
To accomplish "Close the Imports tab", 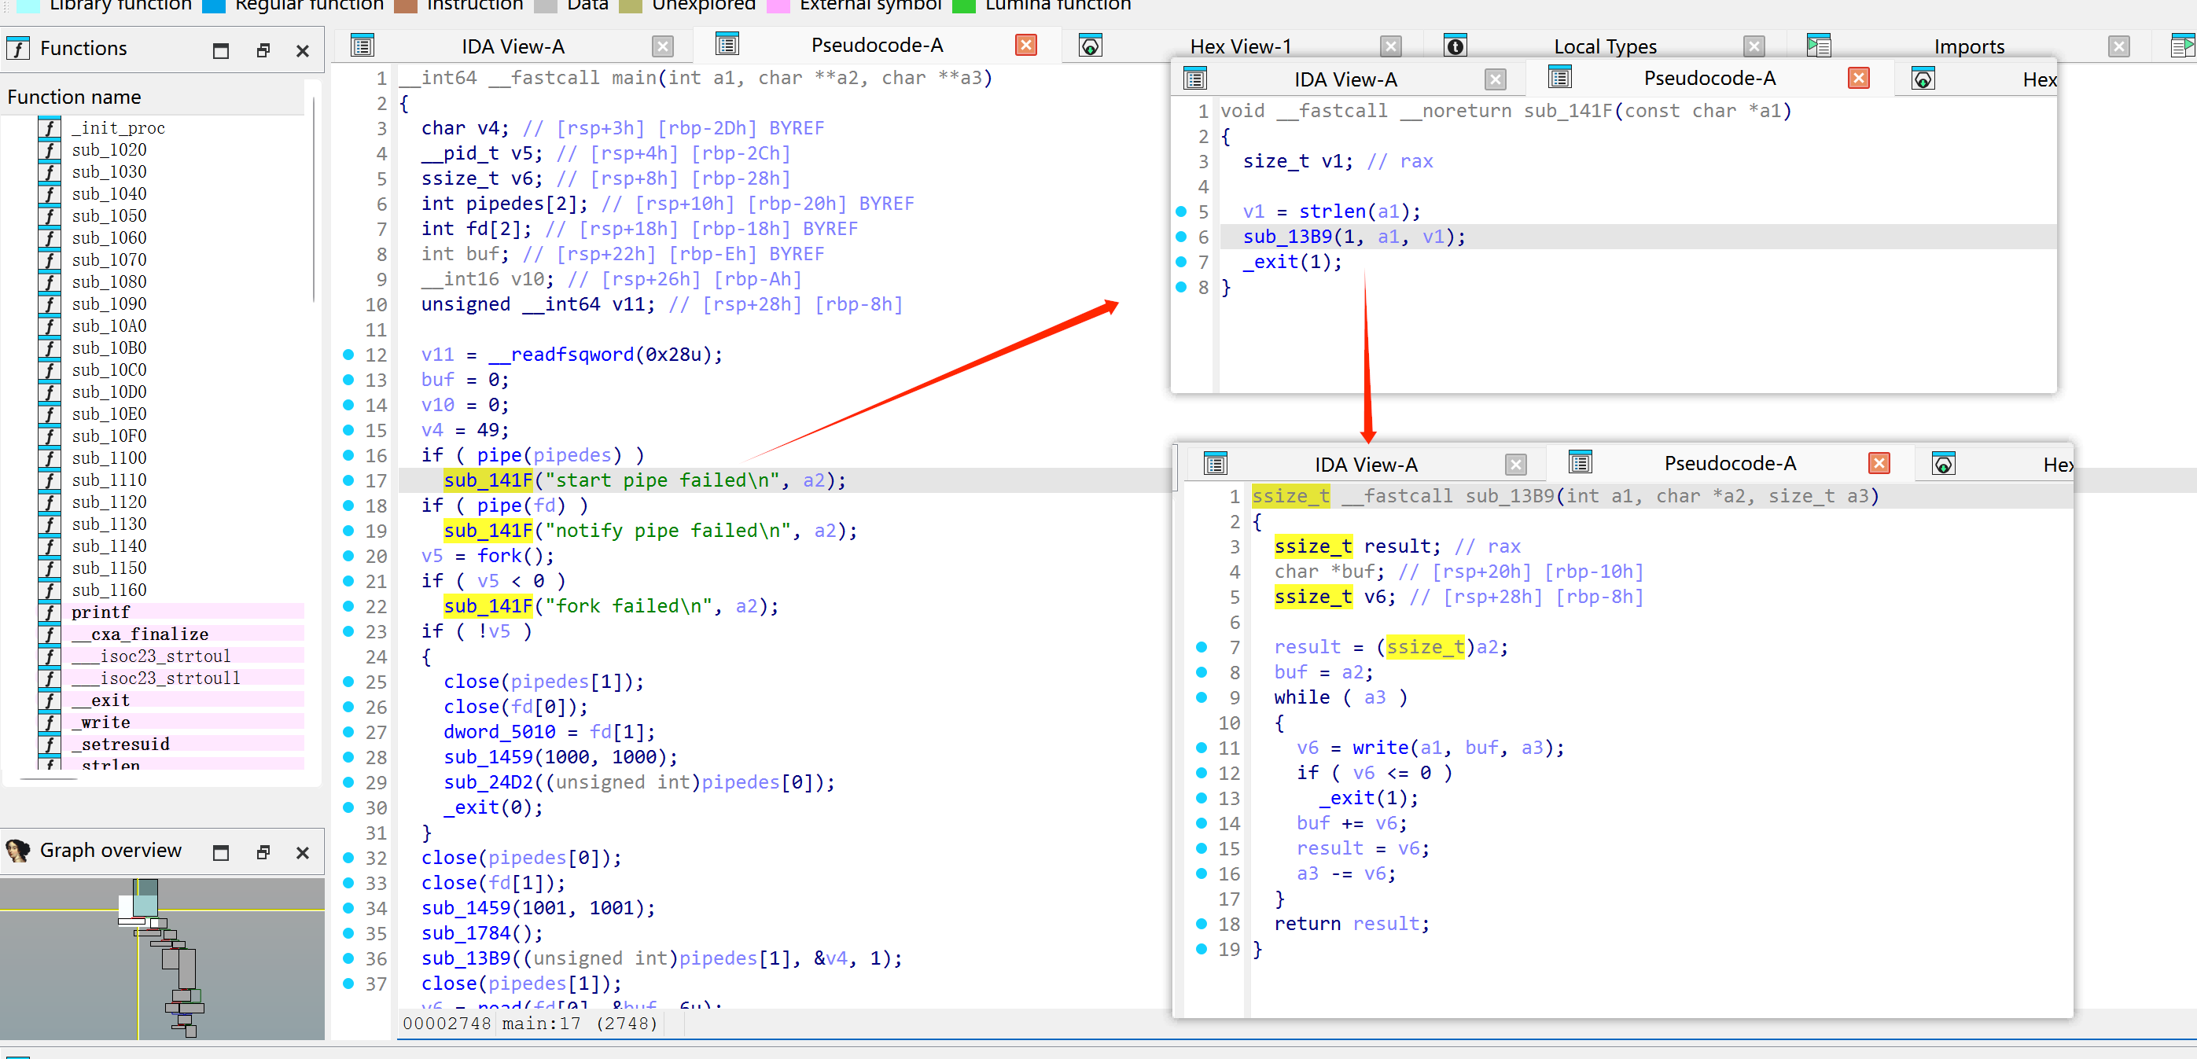I will point(2119,46).
